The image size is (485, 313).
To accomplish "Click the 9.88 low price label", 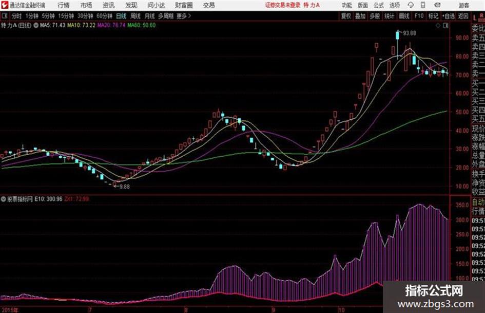I will click(124, 187).
